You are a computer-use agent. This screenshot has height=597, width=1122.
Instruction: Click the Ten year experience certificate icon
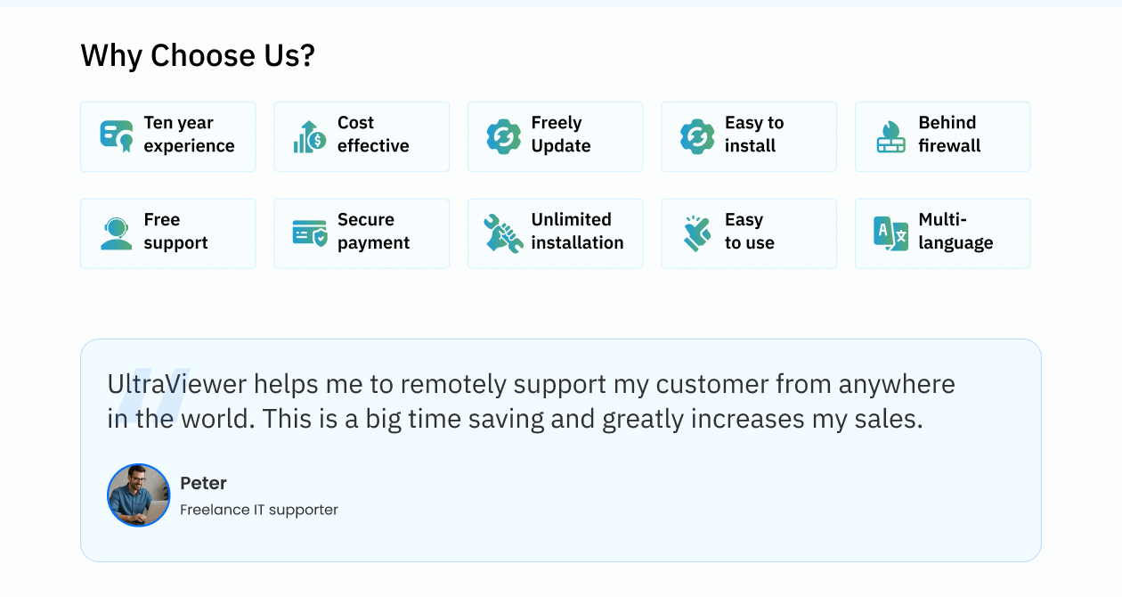(117, 136)
